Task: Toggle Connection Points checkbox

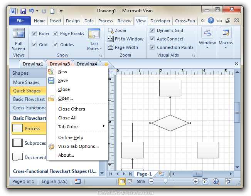Action: click(152, 47)
